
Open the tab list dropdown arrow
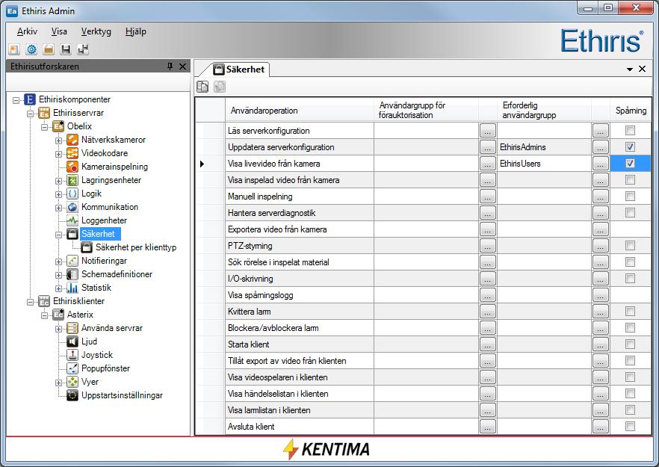(630, 69)
